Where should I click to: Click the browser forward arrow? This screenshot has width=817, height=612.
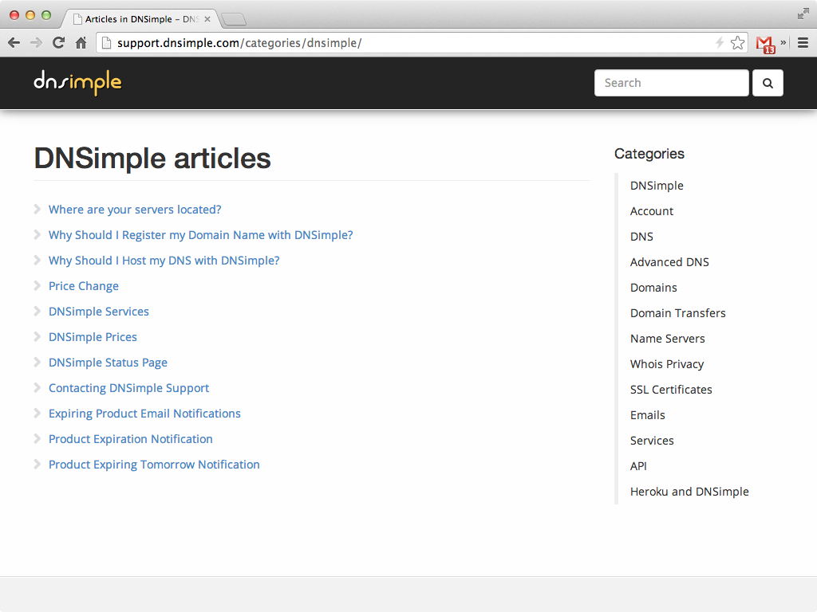pyautogui.click(x=36, y=43)
